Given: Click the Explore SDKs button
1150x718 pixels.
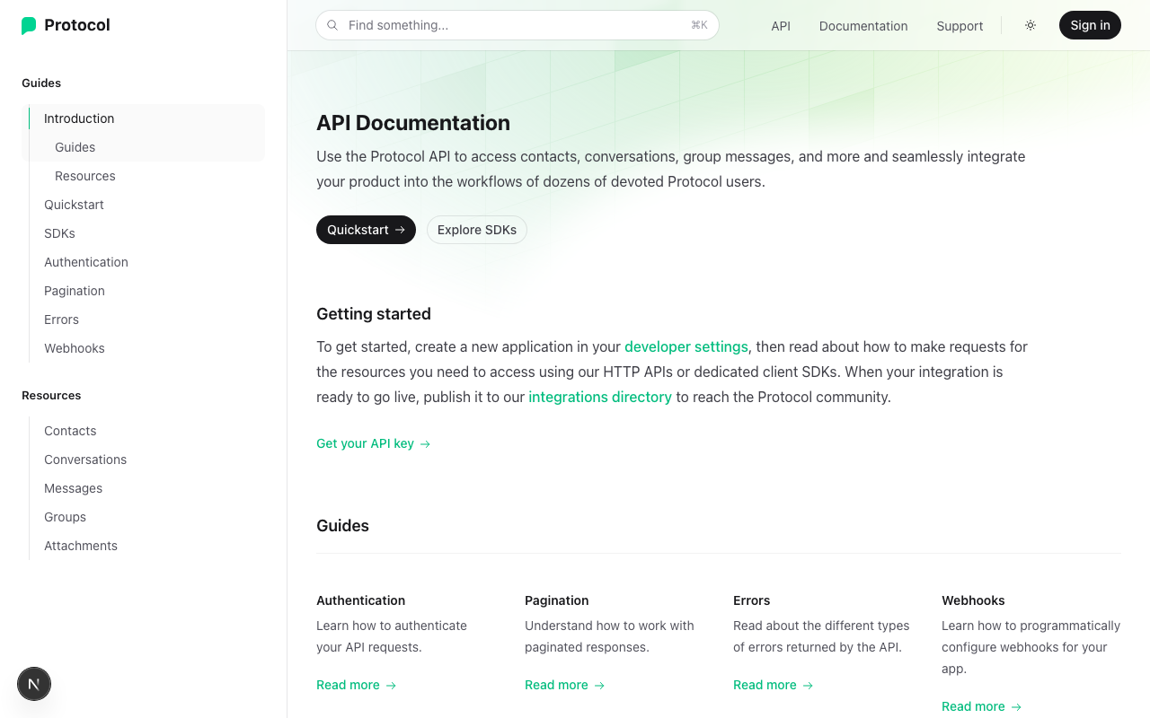Looking at the screenshot, I should point(477,230).
